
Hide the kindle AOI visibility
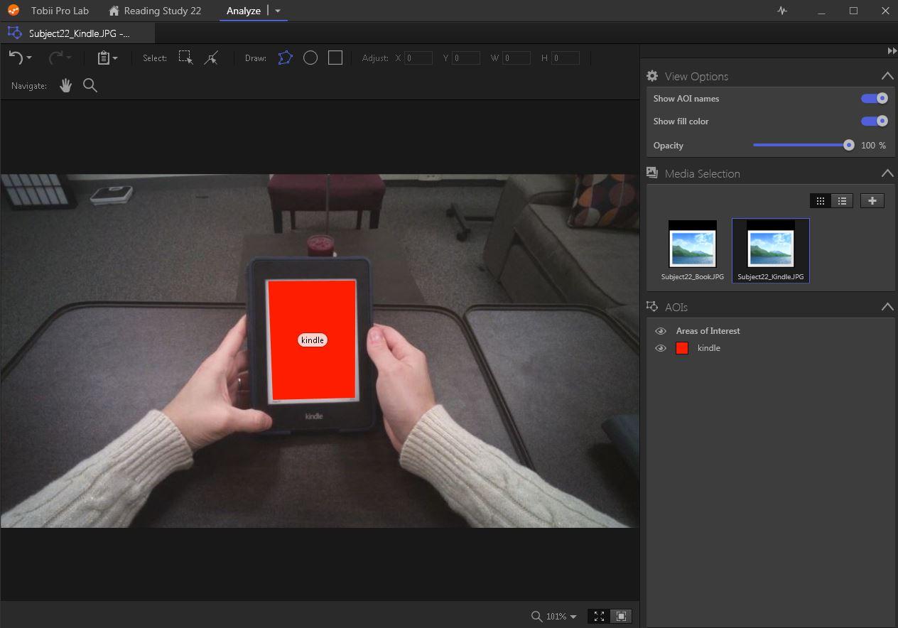661,348
